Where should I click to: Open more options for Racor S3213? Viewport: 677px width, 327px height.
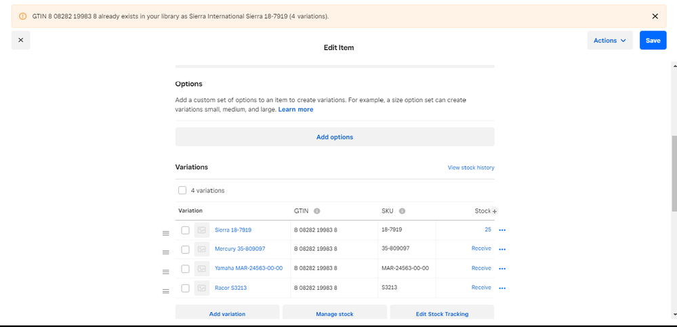(502, 288)
